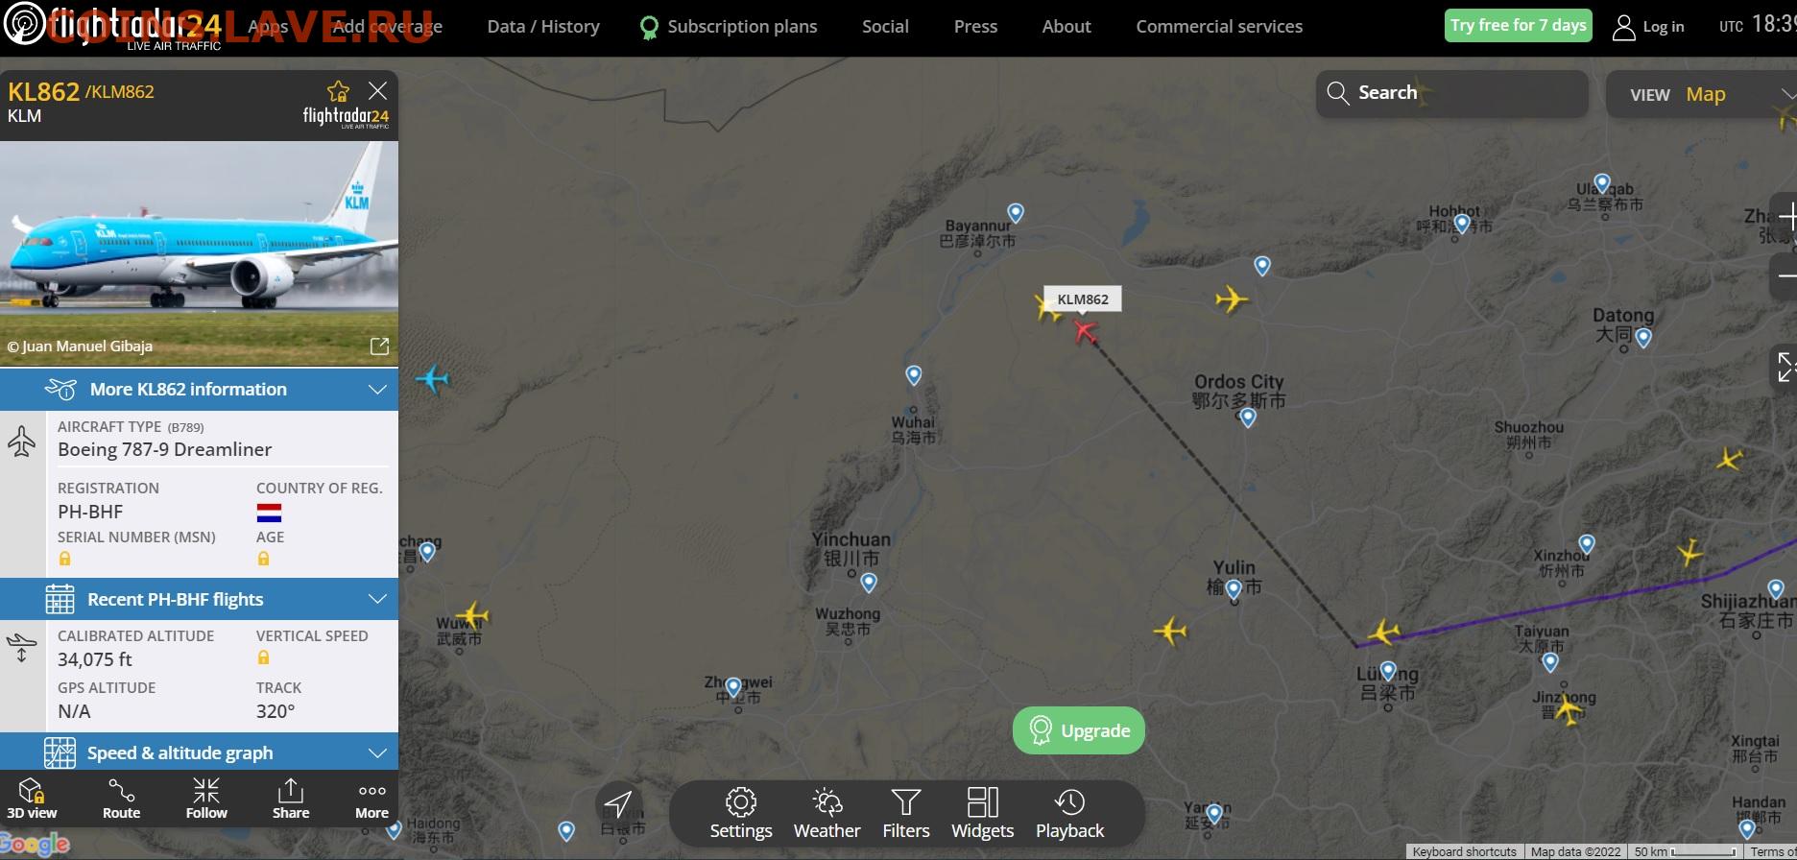This screenshot has width=1797, height=860.
Task: Expand More KL862 information section
Action: (199, 389)
